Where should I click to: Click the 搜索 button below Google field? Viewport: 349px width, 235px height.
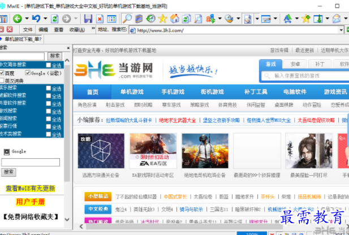pyautogui.click(x=8, y=172)
